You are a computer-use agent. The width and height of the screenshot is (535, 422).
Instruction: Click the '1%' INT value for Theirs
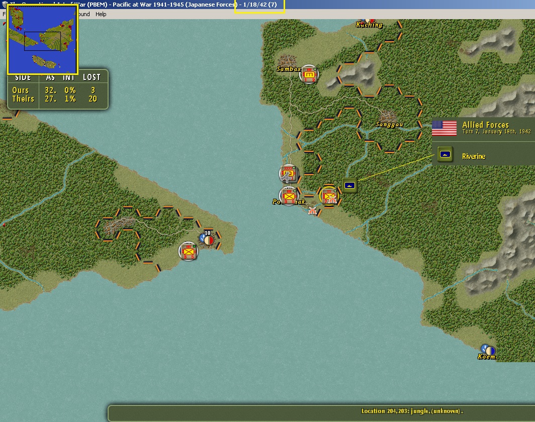pyautogui.click(x=70, y=99)
